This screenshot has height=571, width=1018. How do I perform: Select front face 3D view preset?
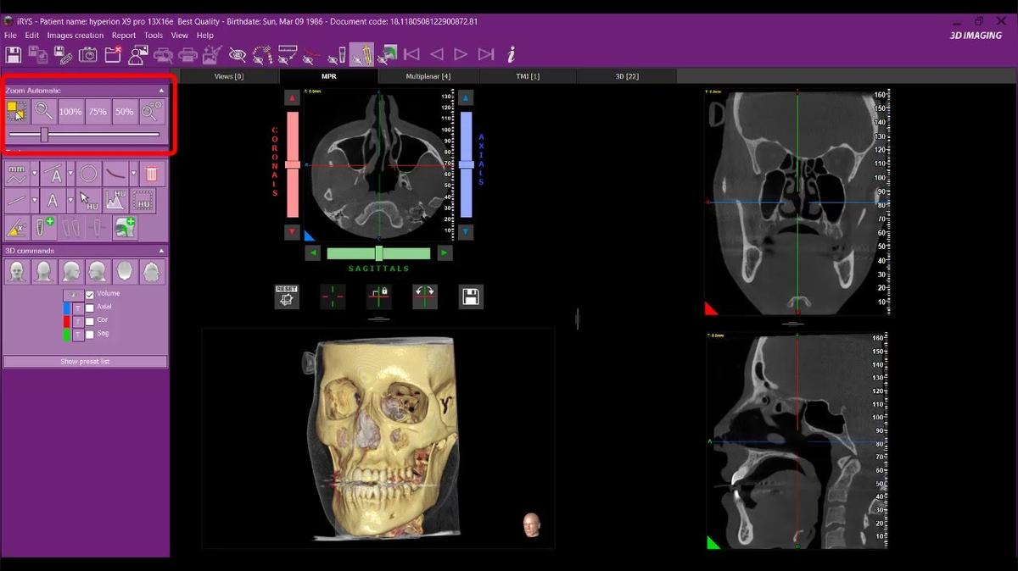tap(17, 271)
